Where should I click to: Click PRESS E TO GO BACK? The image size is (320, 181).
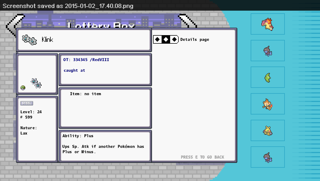click(202, 157)
